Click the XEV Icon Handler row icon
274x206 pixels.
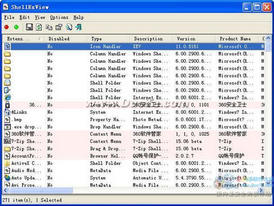pyautogui.click(x=7, y=46)
